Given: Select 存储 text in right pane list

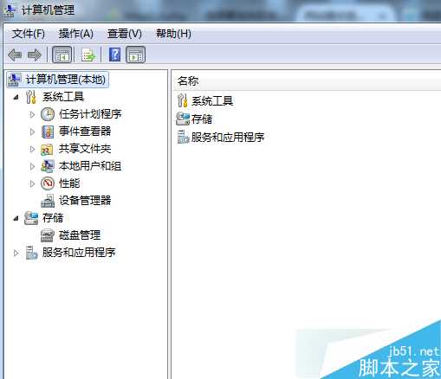Looking at the screenshot, I should point(202,119).
